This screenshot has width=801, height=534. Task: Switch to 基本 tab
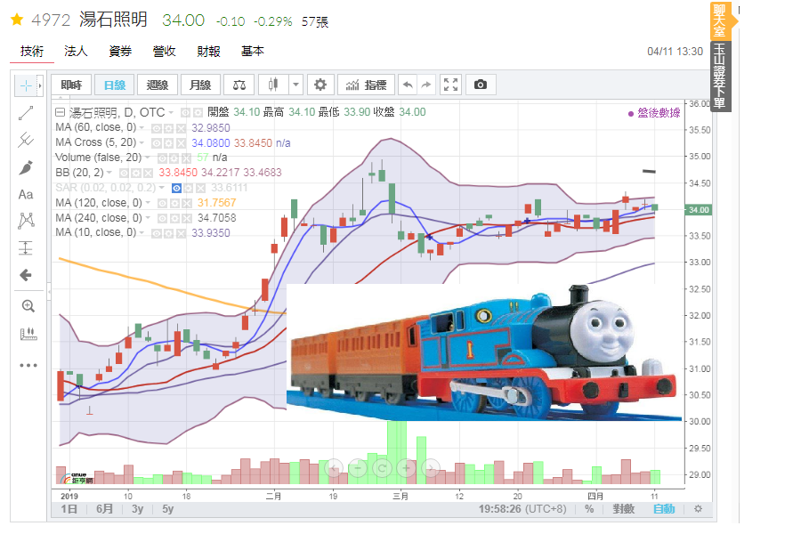pos(253,51)
